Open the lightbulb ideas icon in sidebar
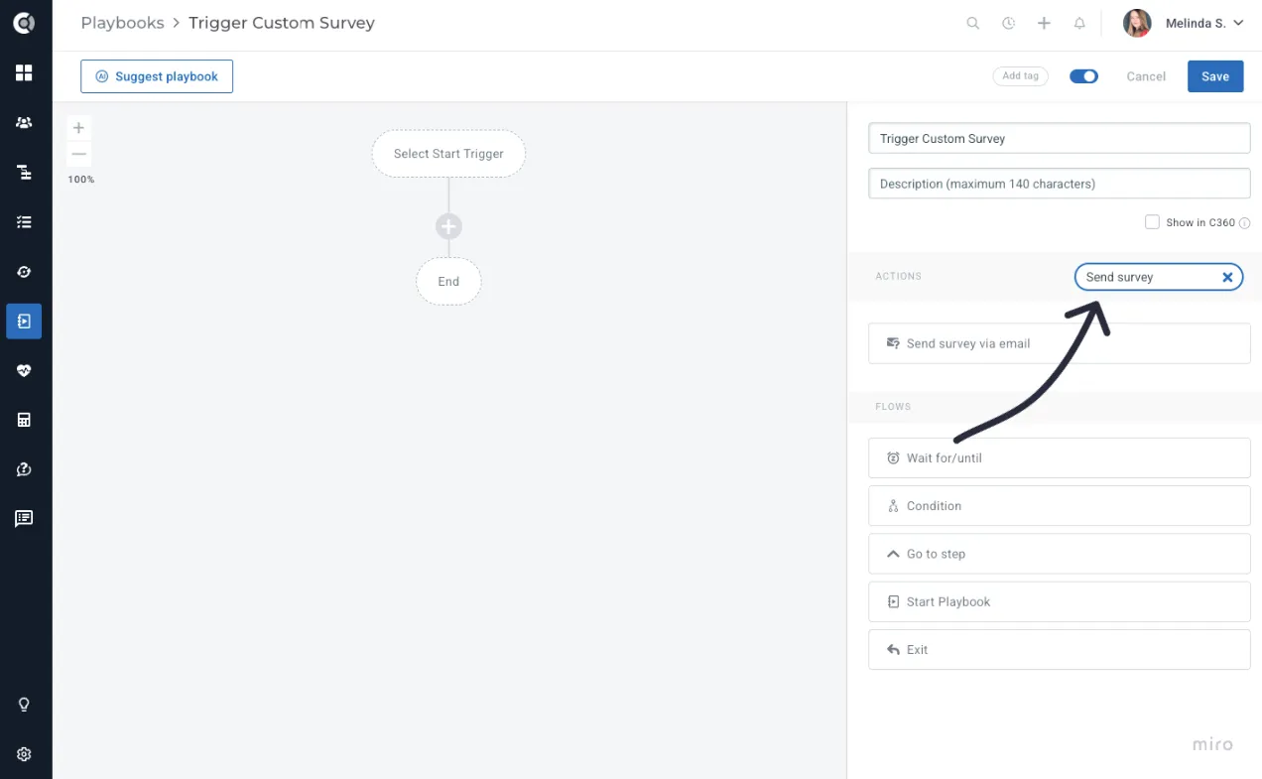The width and height of the screenshot is (1262, 779). click(x=24, y=705)
